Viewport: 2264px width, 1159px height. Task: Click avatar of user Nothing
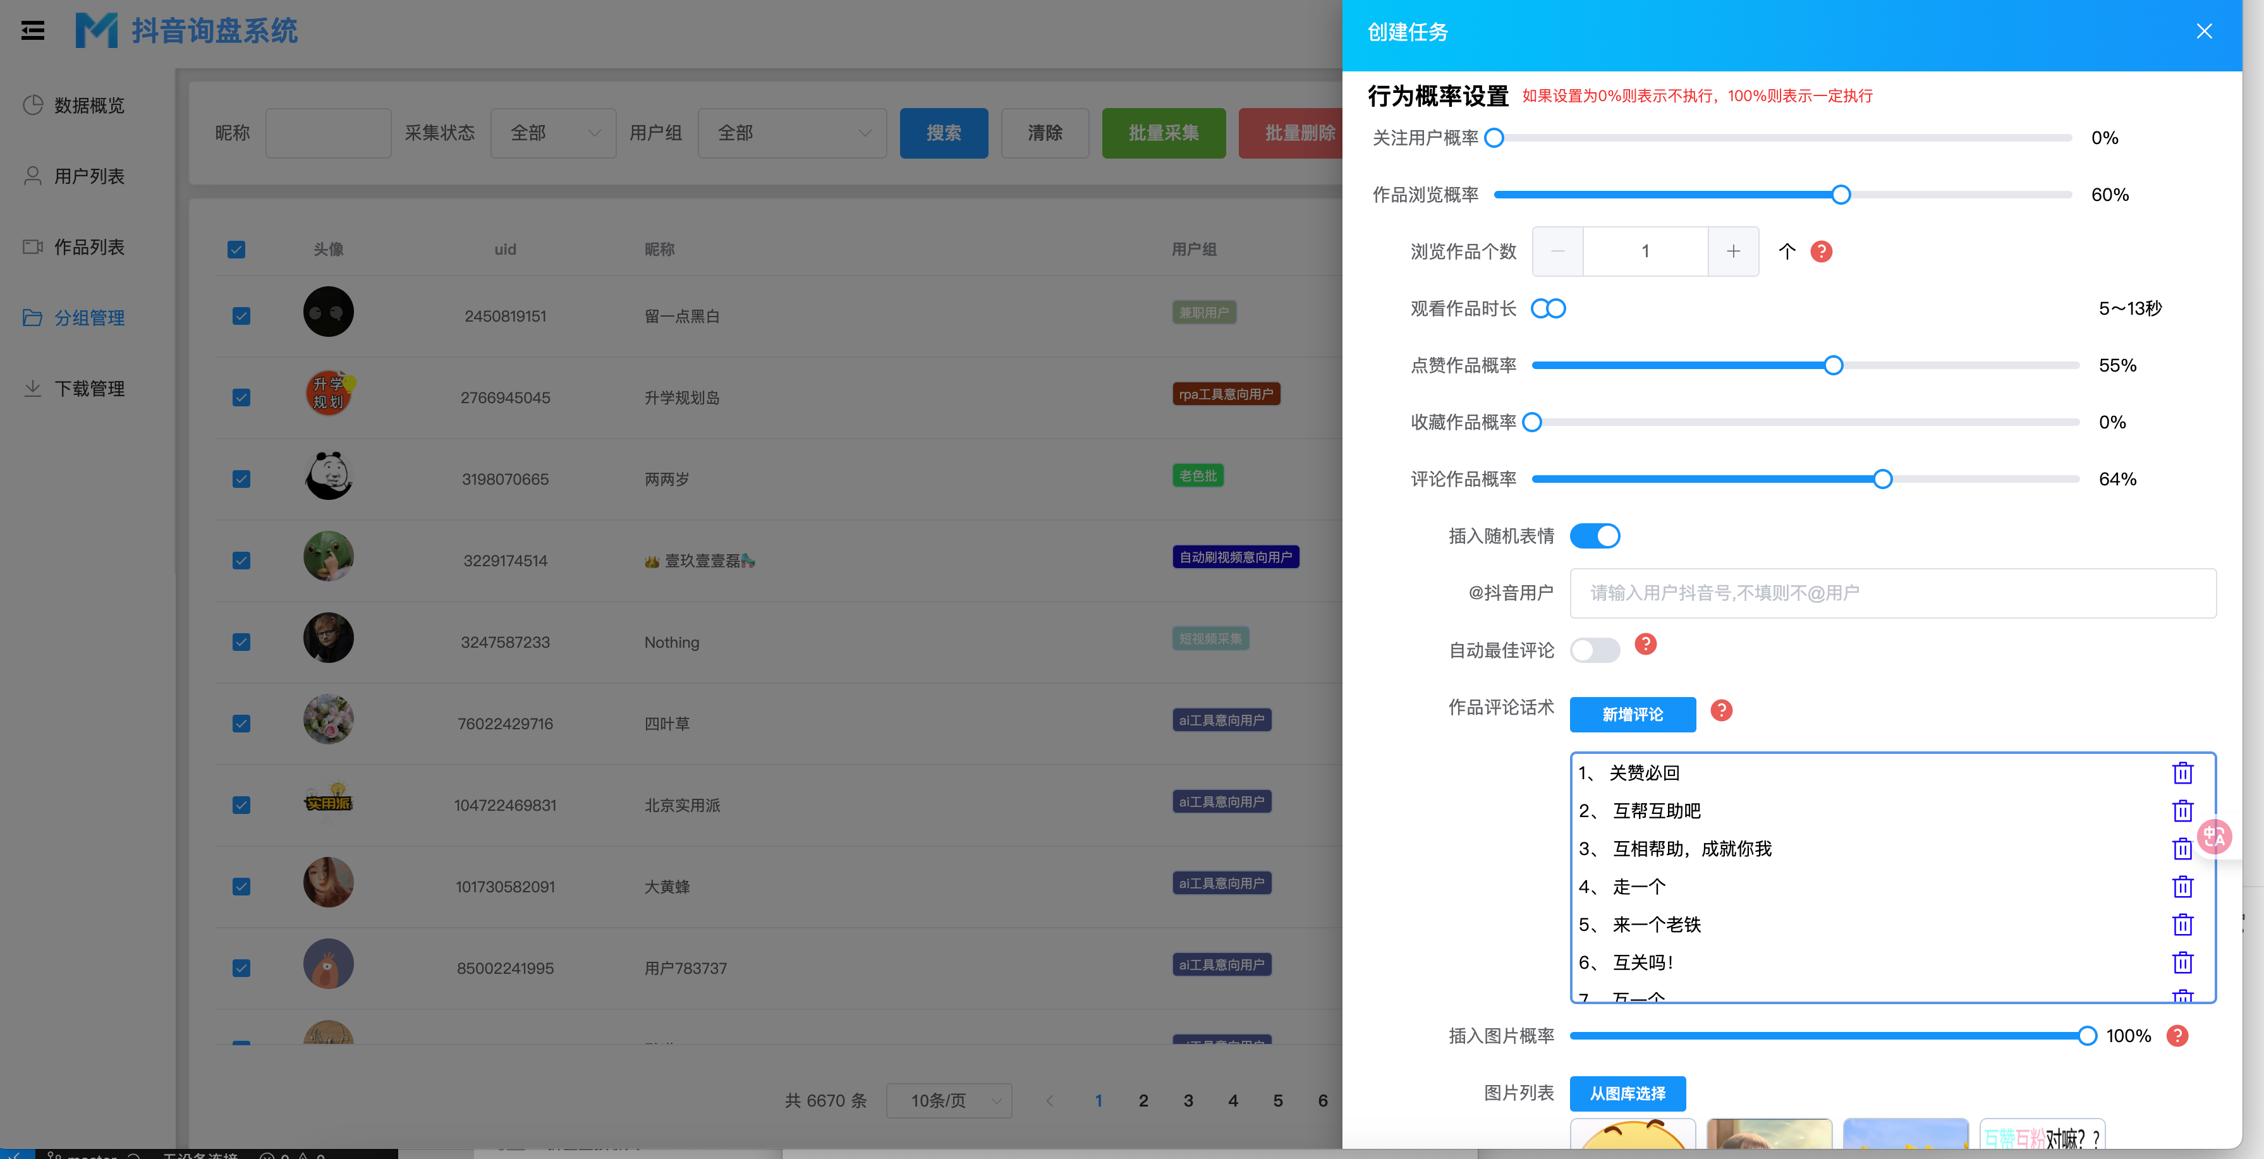(x=328, y=637)
